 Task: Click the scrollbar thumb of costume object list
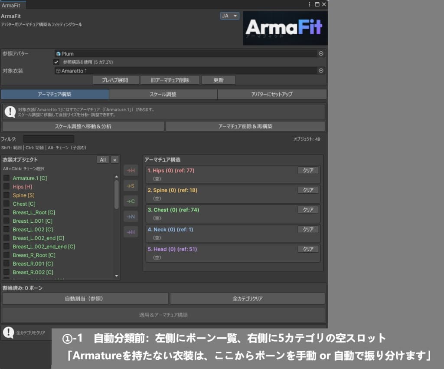(x=116, y=194)
